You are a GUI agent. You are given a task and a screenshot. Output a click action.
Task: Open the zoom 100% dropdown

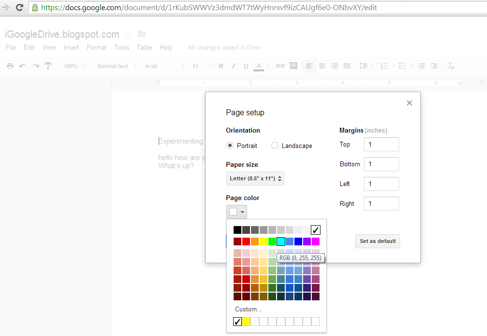tap(75, 66)
